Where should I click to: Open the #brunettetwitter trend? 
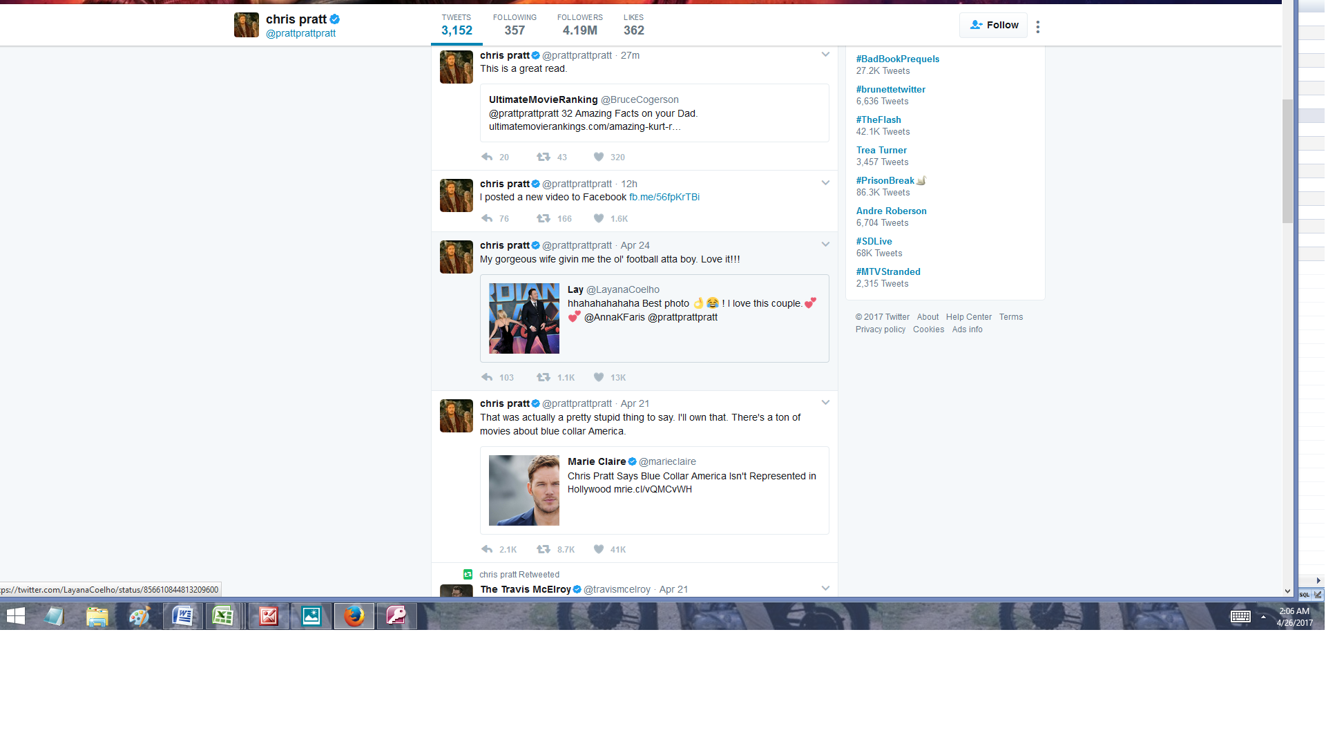[x=891, y=90]
